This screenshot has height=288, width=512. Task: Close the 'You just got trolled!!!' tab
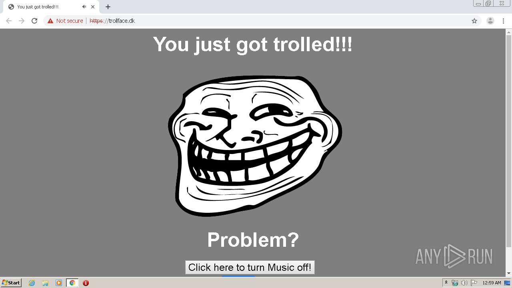[x=93, y=7]
